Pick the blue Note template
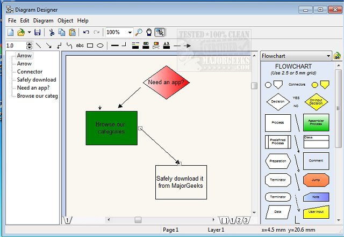 point(316,197)
